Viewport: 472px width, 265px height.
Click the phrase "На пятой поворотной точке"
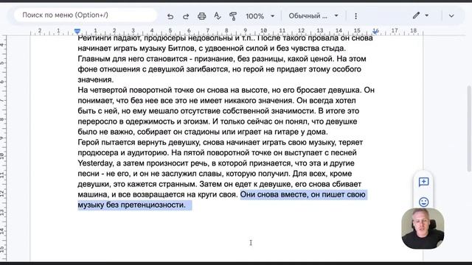click(221, 152)
